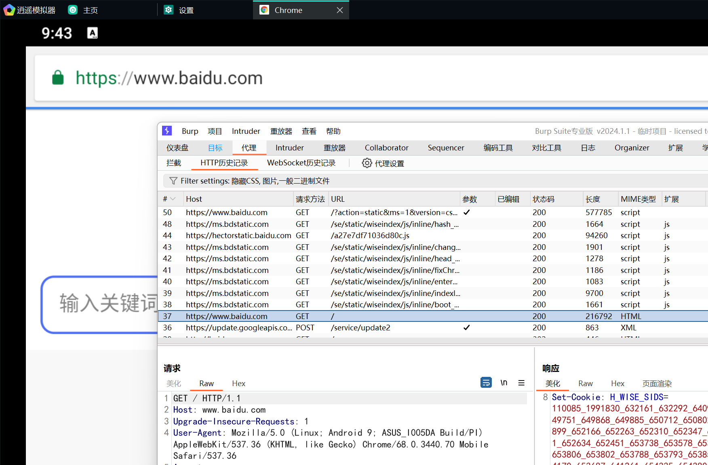Open the emulator settings tab
The width and height of the screenshot is (708, 465).
179,10
